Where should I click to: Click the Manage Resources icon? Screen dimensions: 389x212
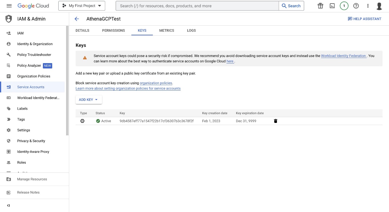click(x=9, y=179)
